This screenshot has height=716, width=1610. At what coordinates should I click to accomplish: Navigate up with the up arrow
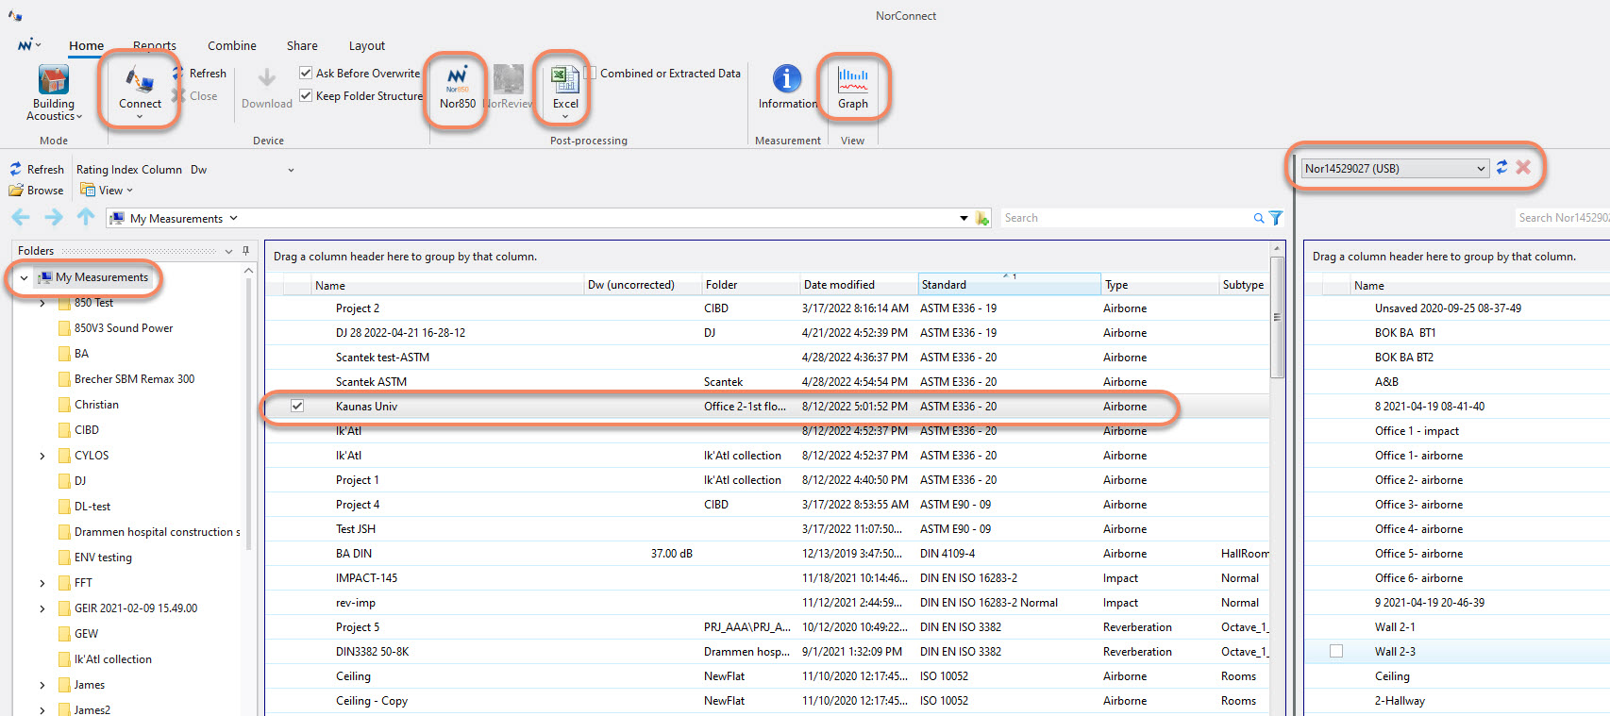click(x=86, y=218)
